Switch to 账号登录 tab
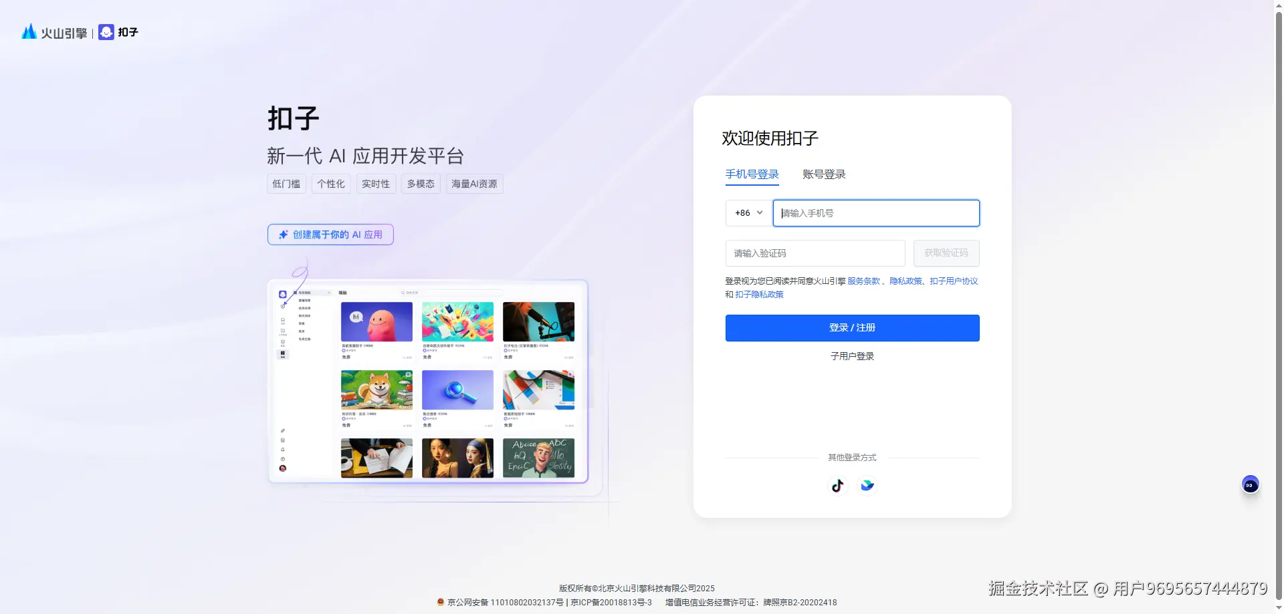Viewport: 1284px width, 614px height. pos(824,174)
